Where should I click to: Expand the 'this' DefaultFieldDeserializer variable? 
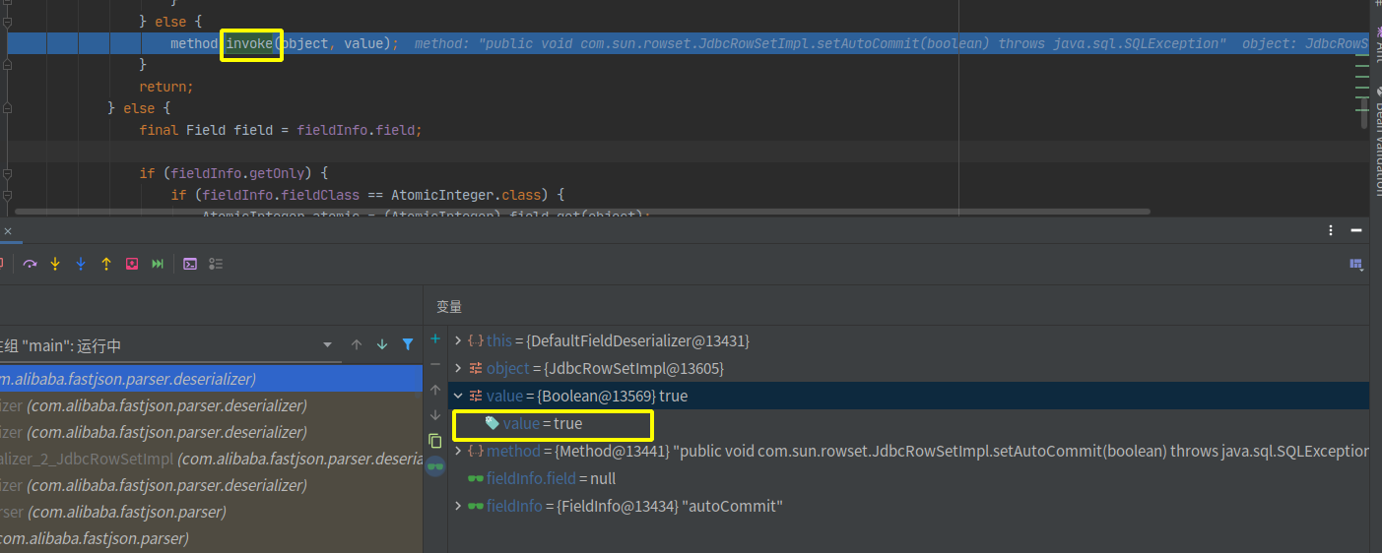coord(458,340)
